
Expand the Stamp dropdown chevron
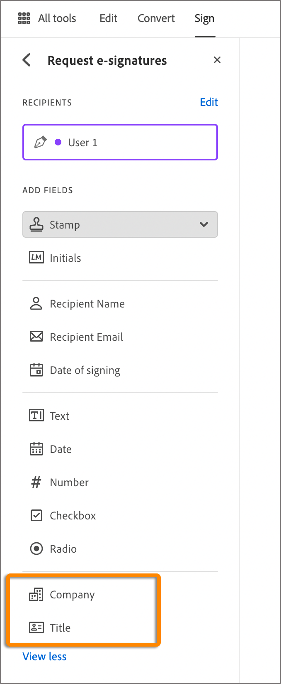(x=203, y=224)
